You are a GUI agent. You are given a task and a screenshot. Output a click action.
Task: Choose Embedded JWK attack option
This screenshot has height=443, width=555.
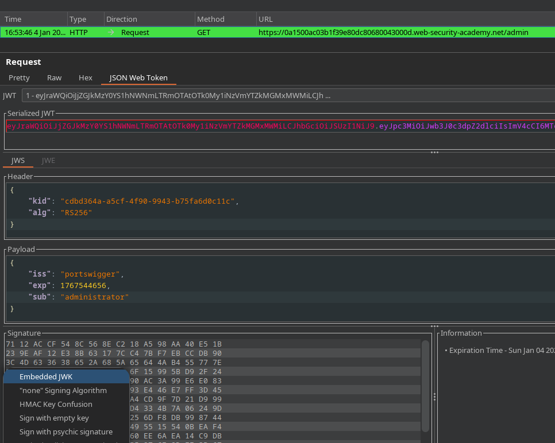pyautogui.click(x=46, y=376)
